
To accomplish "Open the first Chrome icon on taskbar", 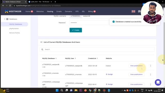I will (x=90, y=90).
